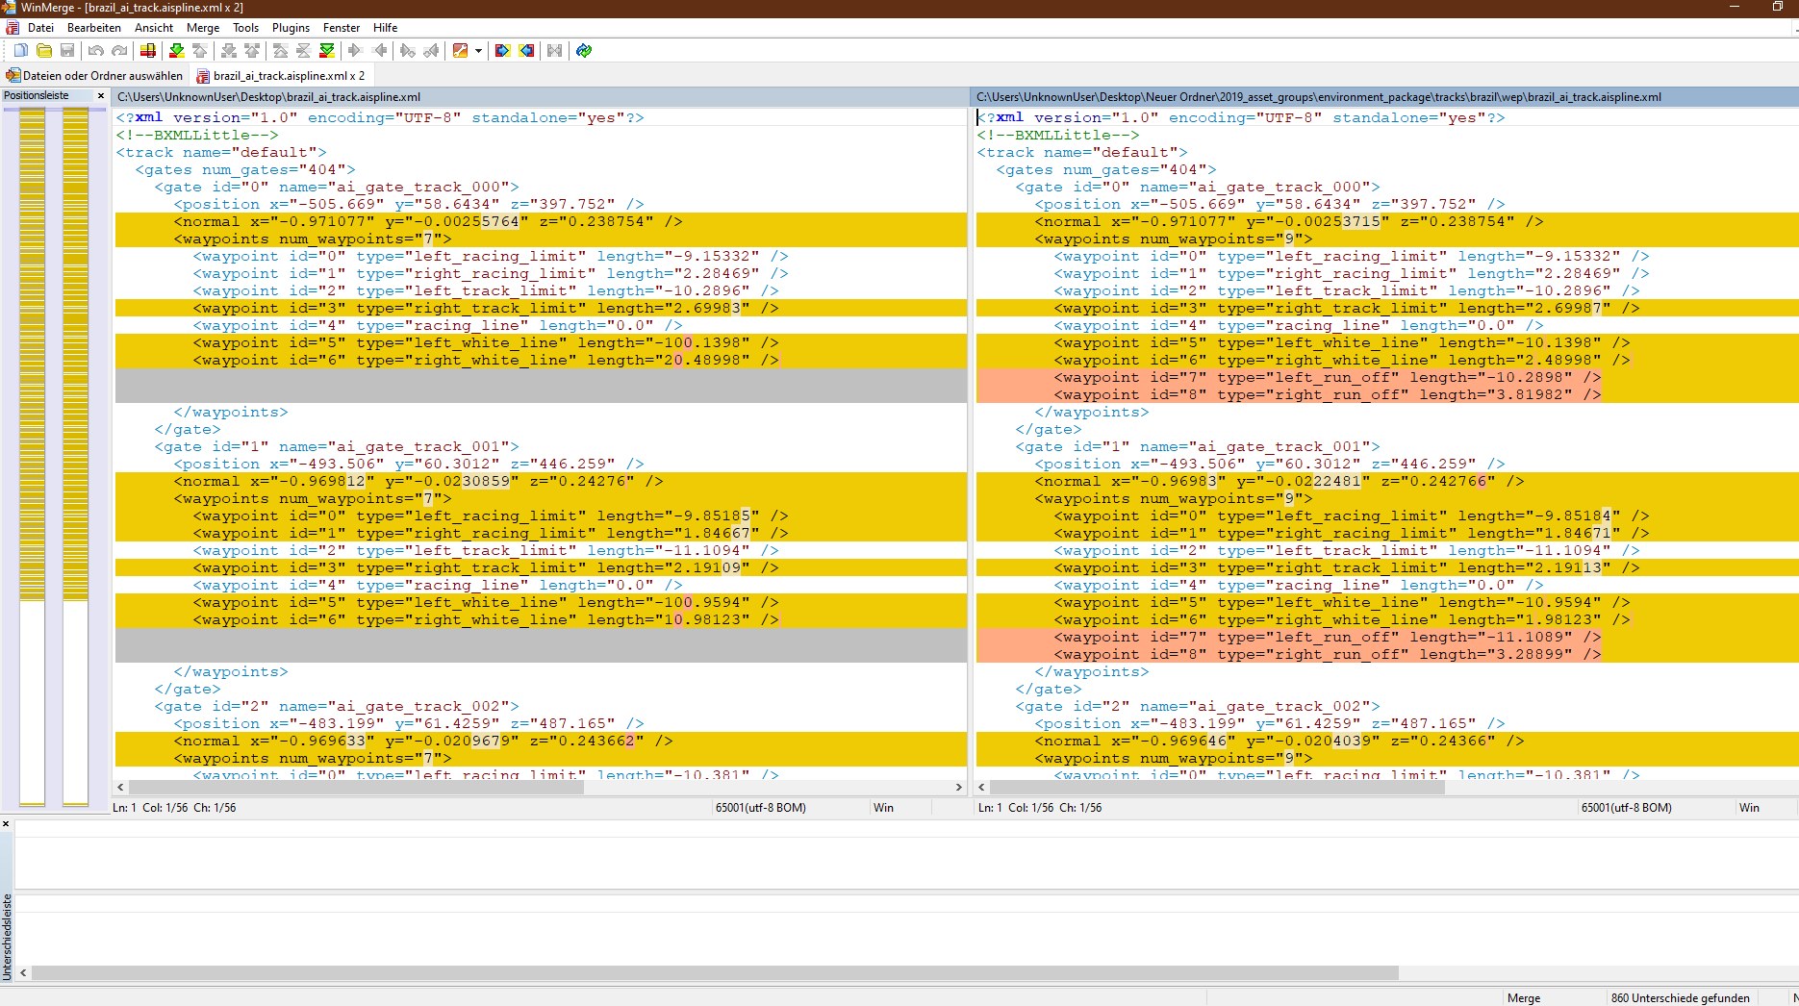This screenshot has width=1799, height=1006.
Task: Click the Next conflict toolbar icon
Action: point(228,50)
